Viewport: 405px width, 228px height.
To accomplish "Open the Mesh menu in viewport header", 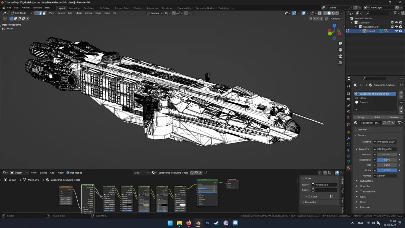I will pyautogui.click(x=79, y=13).
